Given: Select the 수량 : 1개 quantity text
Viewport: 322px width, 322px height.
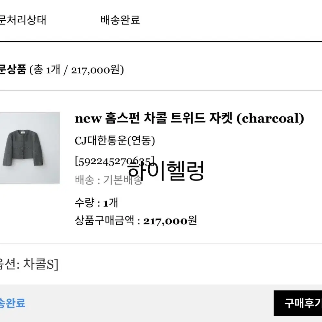Looking at the screenshot, I should click(96, 203).
